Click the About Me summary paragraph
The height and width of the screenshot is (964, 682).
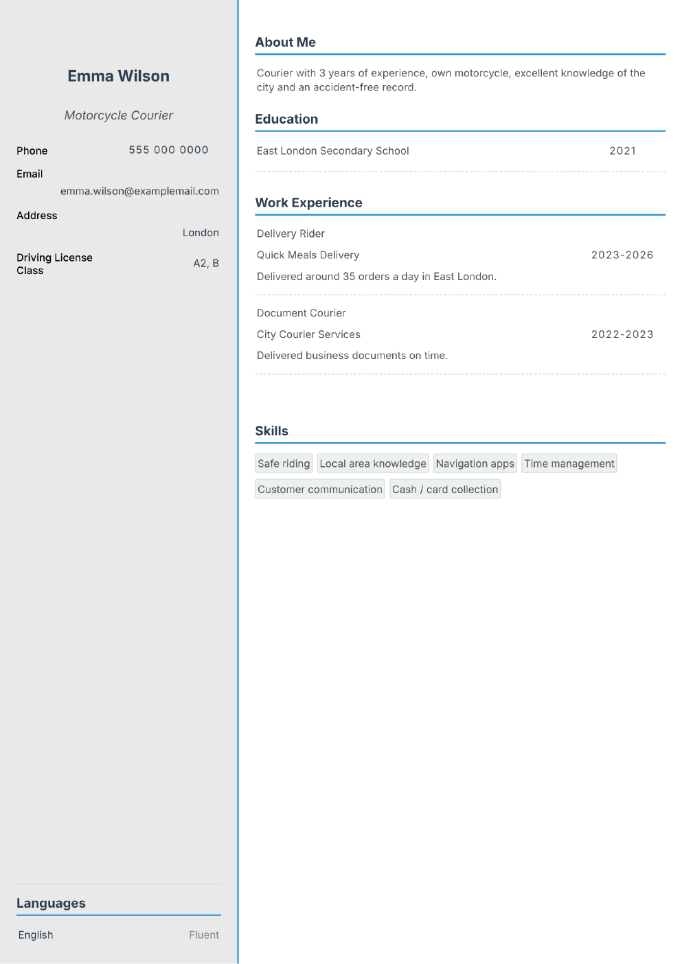tap(451, 80)
